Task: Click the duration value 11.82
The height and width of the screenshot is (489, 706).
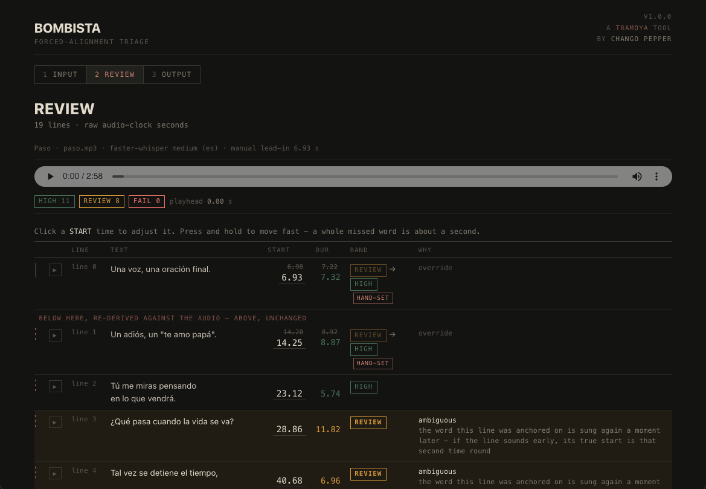Action: [328, 430]
